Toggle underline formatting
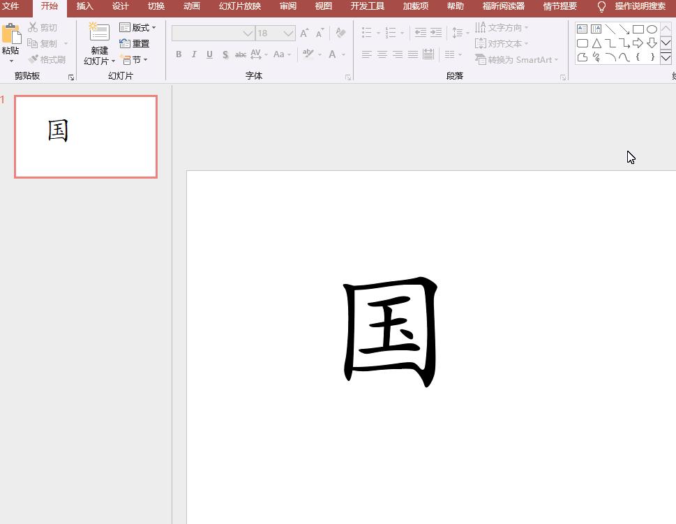The width and height of the screenshot is (676, 524). pos(209,54)
